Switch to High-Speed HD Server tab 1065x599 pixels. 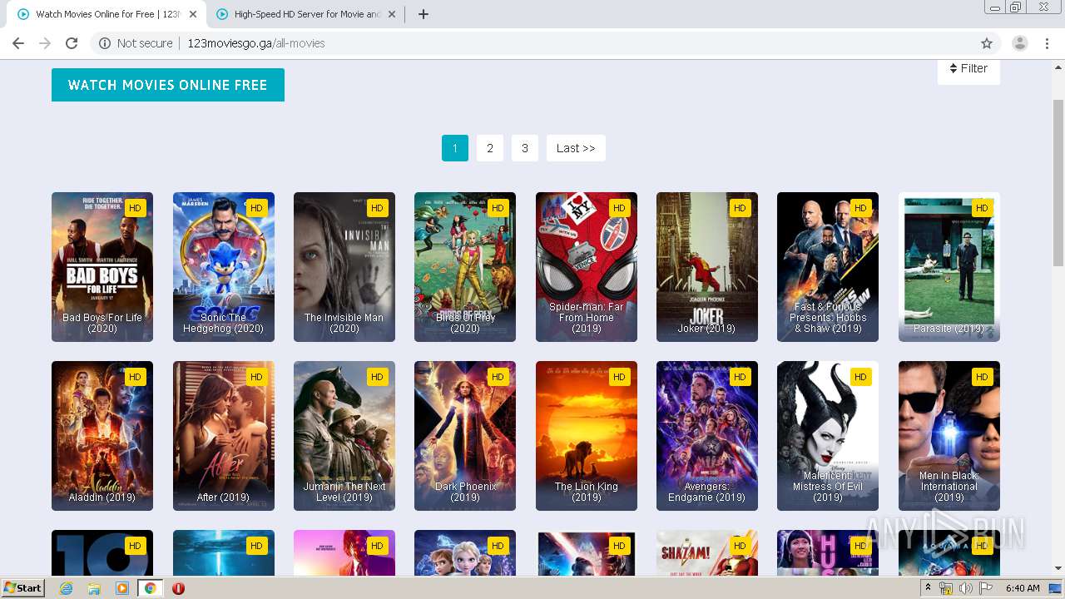coord(307,14)
